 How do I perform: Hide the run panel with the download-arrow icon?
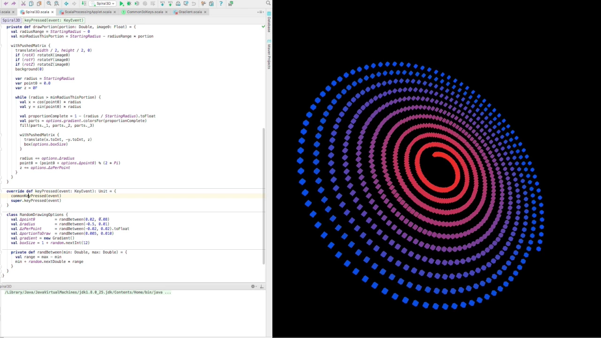point(262,286)
